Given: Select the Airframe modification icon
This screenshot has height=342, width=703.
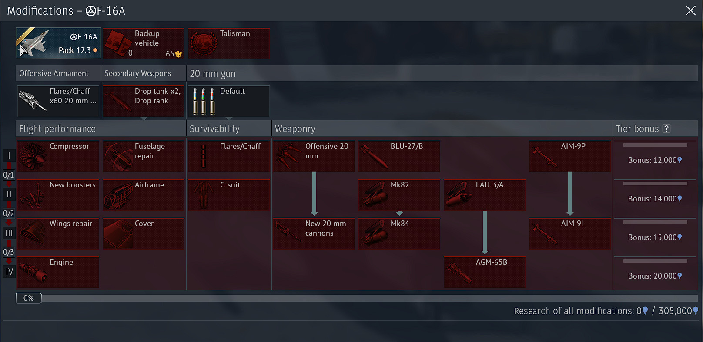Looking at the screenshot, I should 118,195.
